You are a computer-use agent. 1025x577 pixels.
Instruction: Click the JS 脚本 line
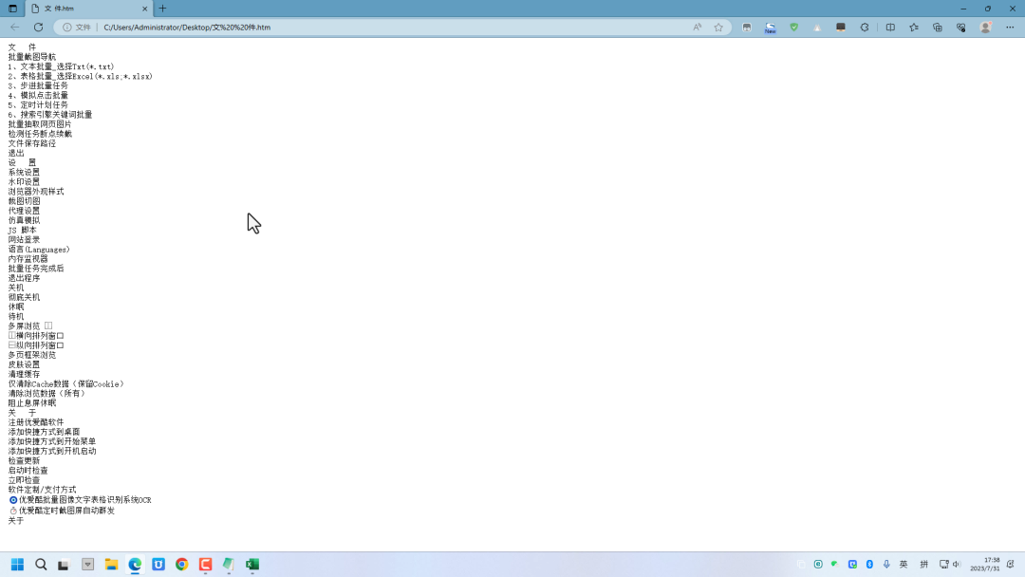[22, 230]
